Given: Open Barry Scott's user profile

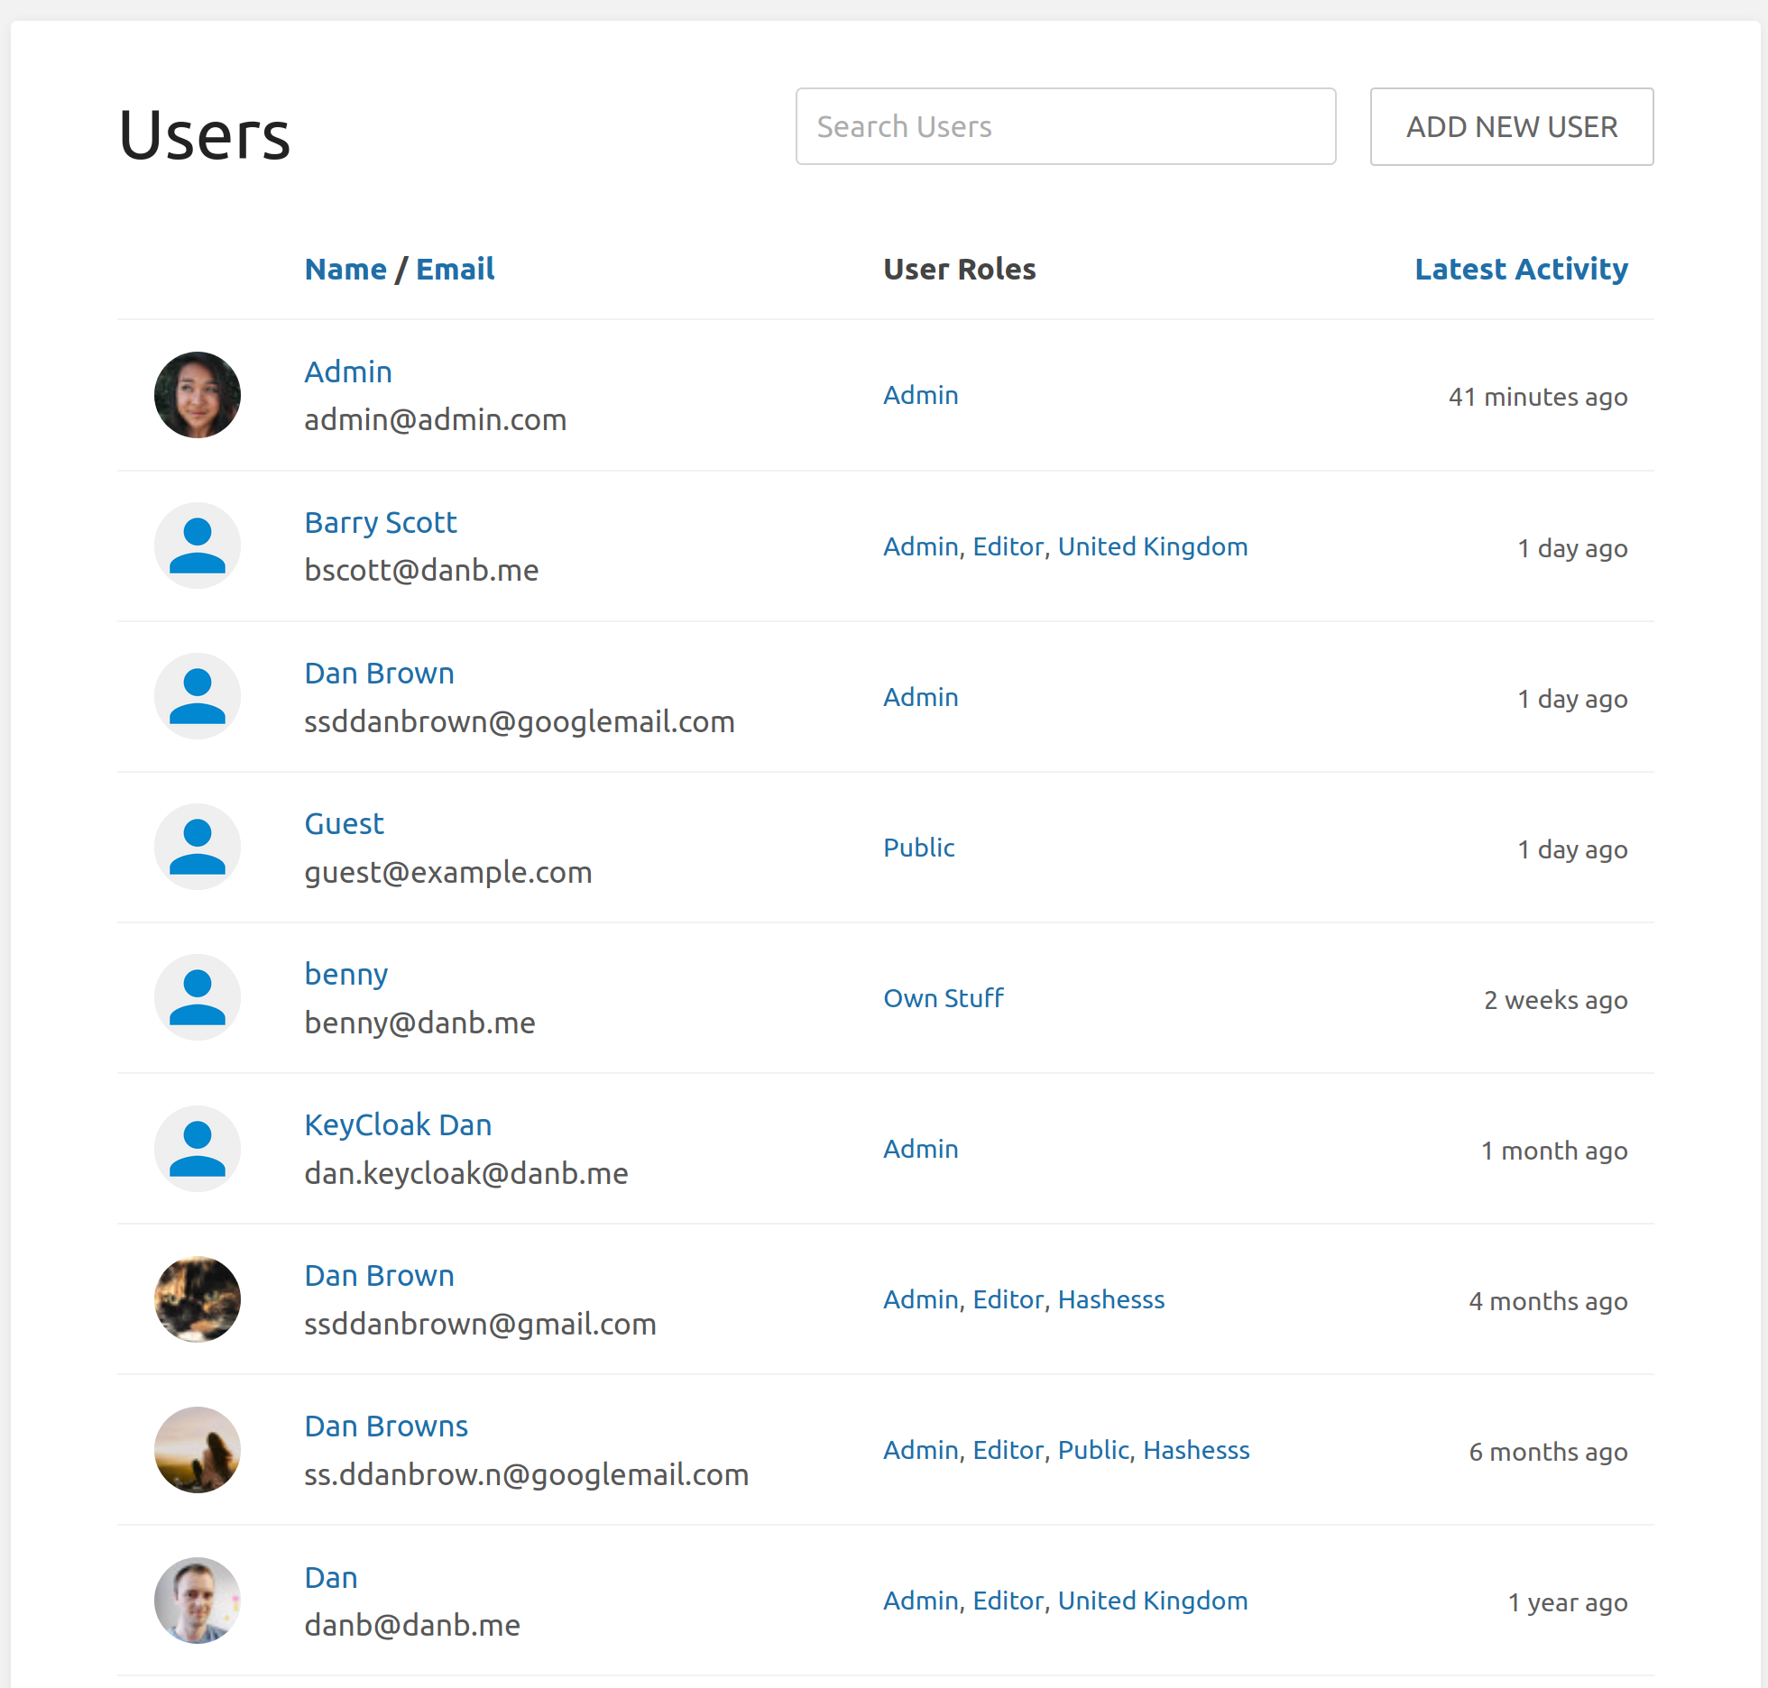Looking at the screenshot, I should pyautogui.click(x=380, y=522).
